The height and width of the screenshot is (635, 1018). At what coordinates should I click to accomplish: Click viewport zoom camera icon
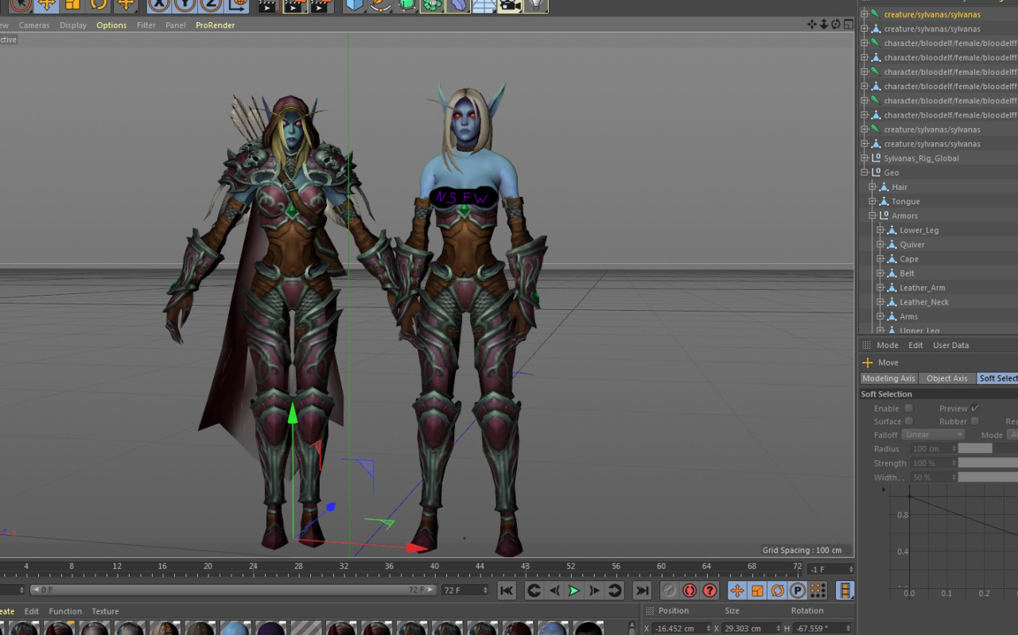(824, 25)
